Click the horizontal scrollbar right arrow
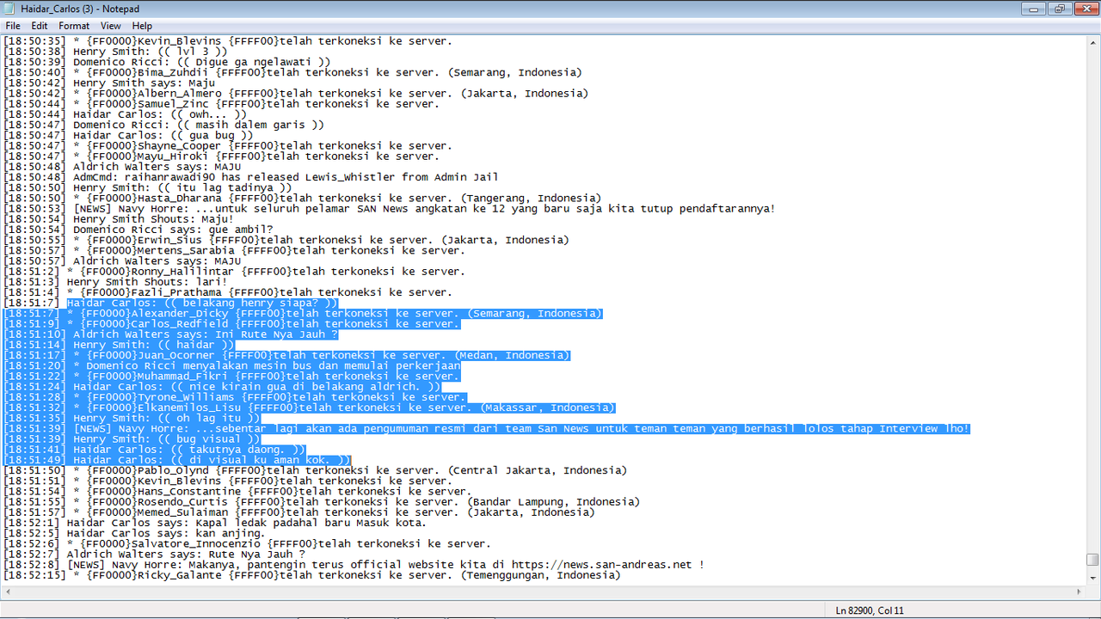The image size is (1101, 619). click(x=1078, y=591)
